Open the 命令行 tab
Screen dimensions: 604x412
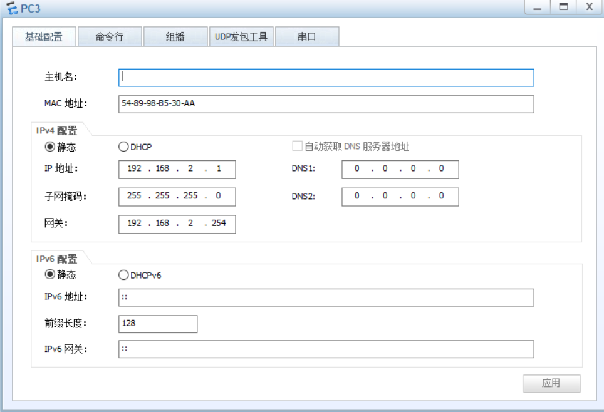point(110,36)
